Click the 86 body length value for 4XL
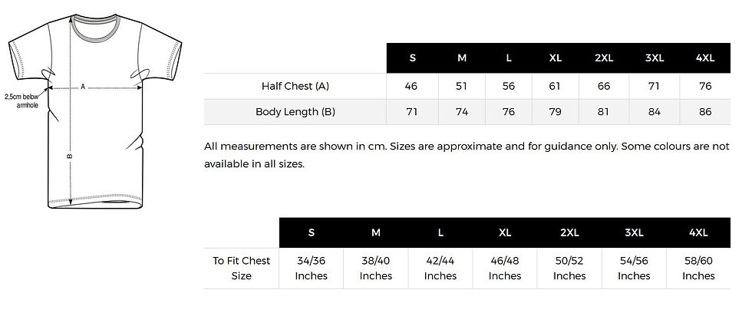752x313 pixels. (705, 112)
